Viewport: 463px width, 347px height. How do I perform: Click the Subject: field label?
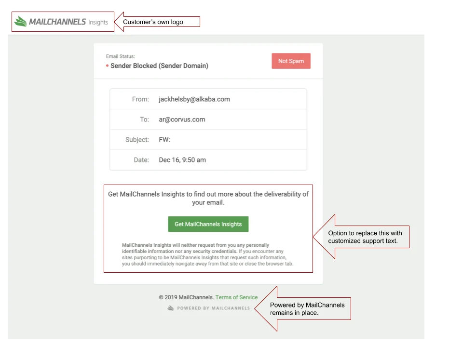(x=137, y=140)
